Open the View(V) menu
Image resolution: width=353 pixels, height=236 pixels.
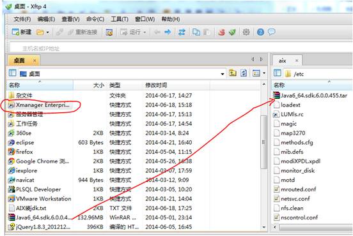click(x=71, y=19)
